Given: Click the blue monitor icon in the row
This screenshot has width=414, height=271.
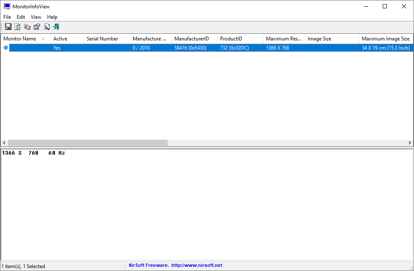Looking at the screenshot, I should click(6, 48).
